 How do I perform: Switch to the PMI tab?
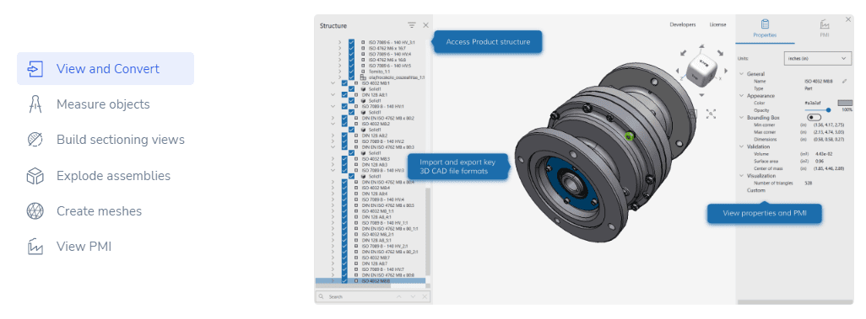click(x=824, y=28)
